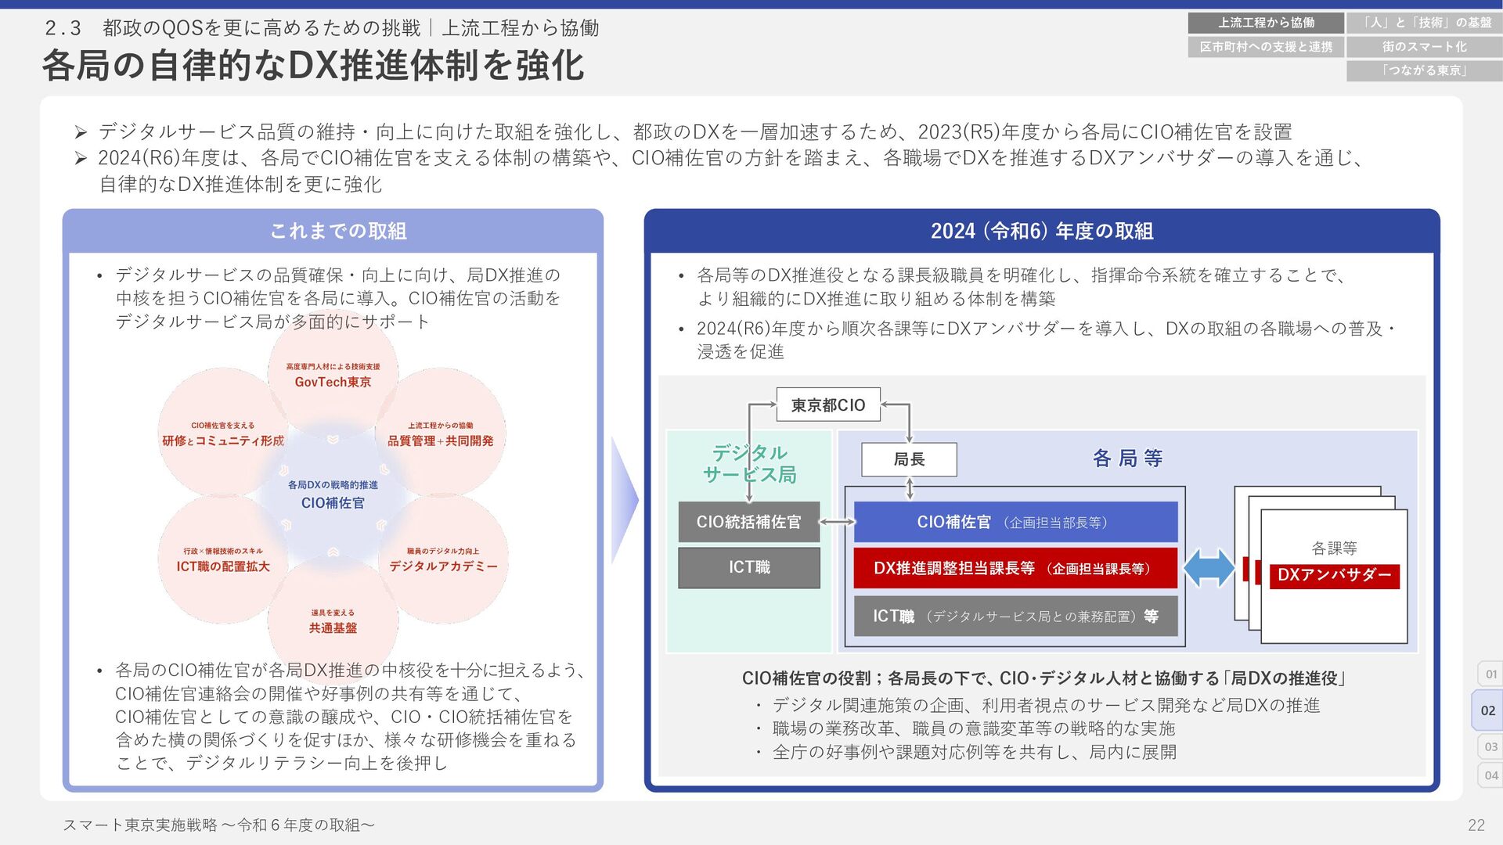
Task: Jump to section 03 in side index
Action: tap(1490, 746)
